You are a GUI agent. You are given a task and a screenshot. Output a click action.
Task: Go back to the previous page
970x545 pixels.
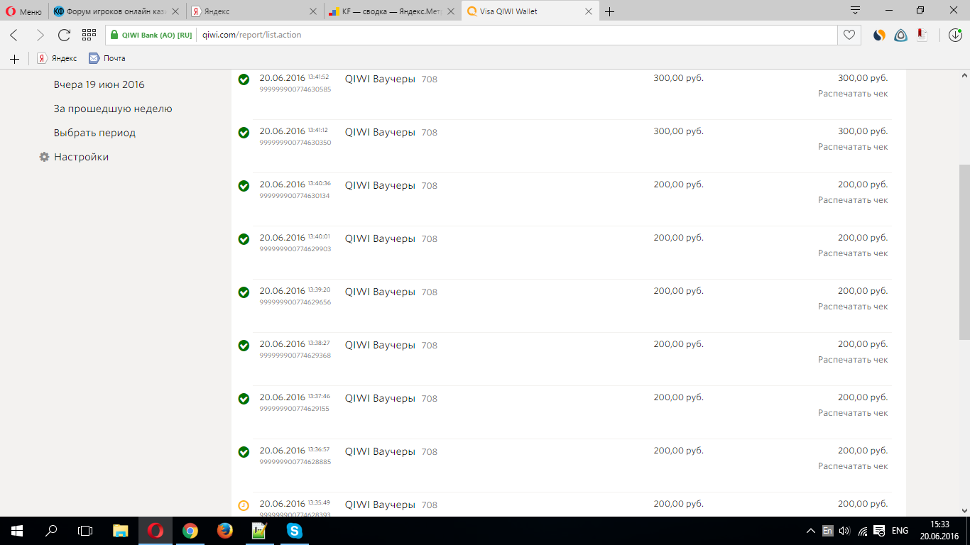pos(14,35)
